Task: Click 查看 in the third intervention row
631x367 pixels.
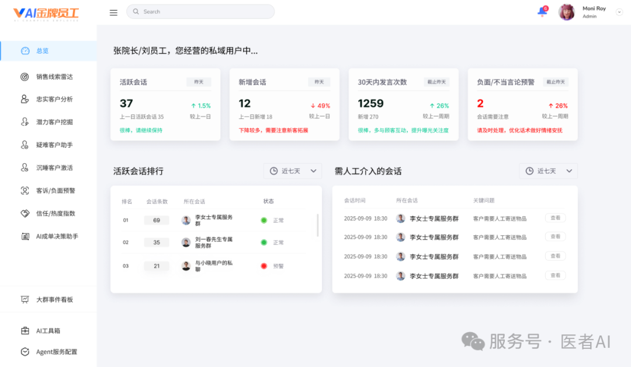Action: (x=556, y=256)
